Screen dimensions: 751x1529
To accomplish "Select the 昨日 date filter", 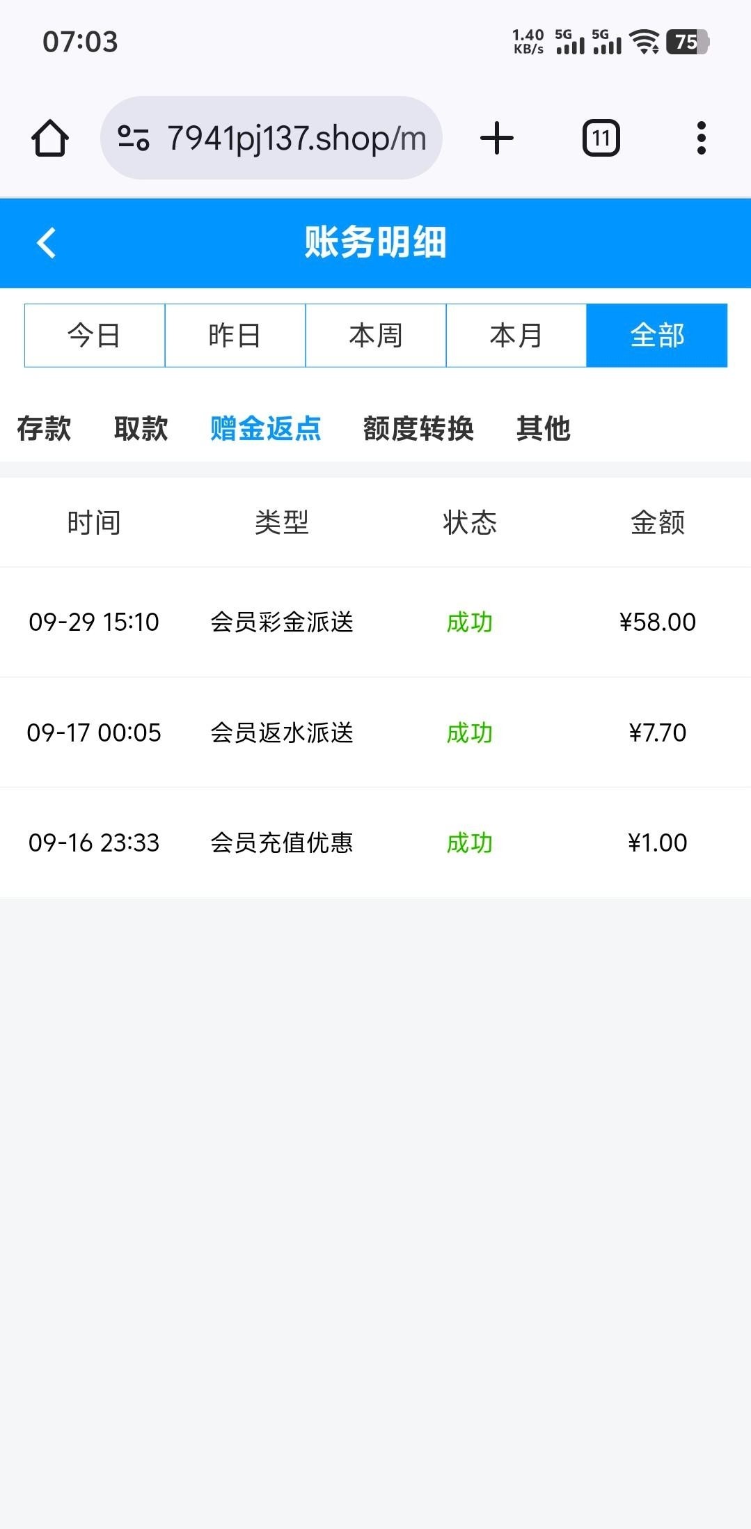I will pyautogui.click(x=235, y=336).
